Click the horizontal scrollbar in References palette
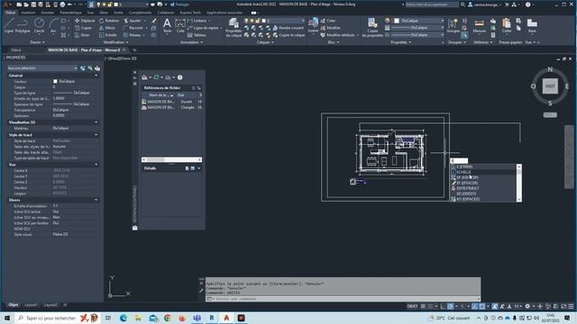 pos(171,159)
